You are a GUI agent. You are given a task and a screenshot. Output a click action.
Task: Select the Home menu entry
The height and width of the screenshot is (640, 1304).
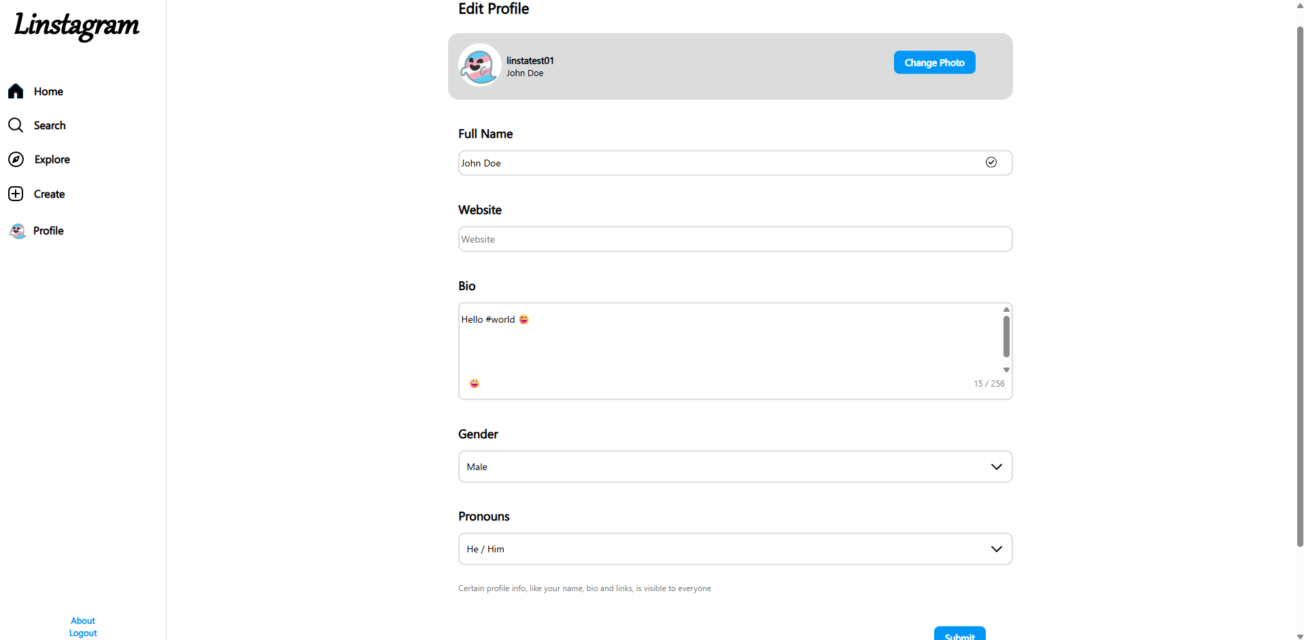click(x=48, y=91)
